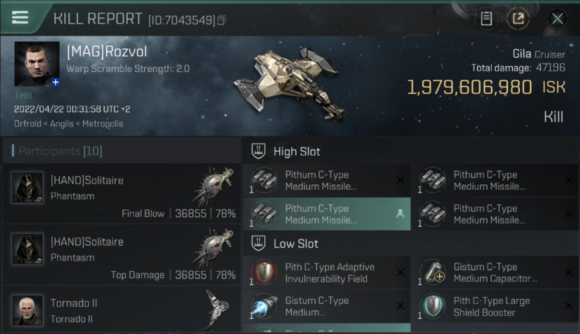Open the hamburger menu
The image size is (580, 334).
pyautogui.click(x=20, y=17)
